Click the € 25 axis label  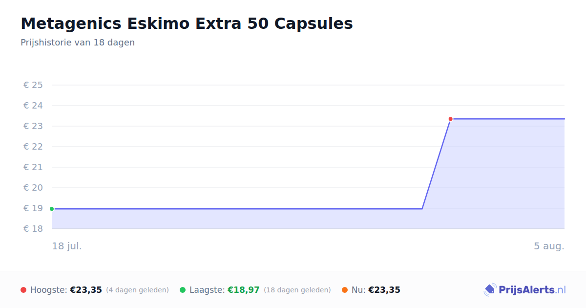point(33,85)
